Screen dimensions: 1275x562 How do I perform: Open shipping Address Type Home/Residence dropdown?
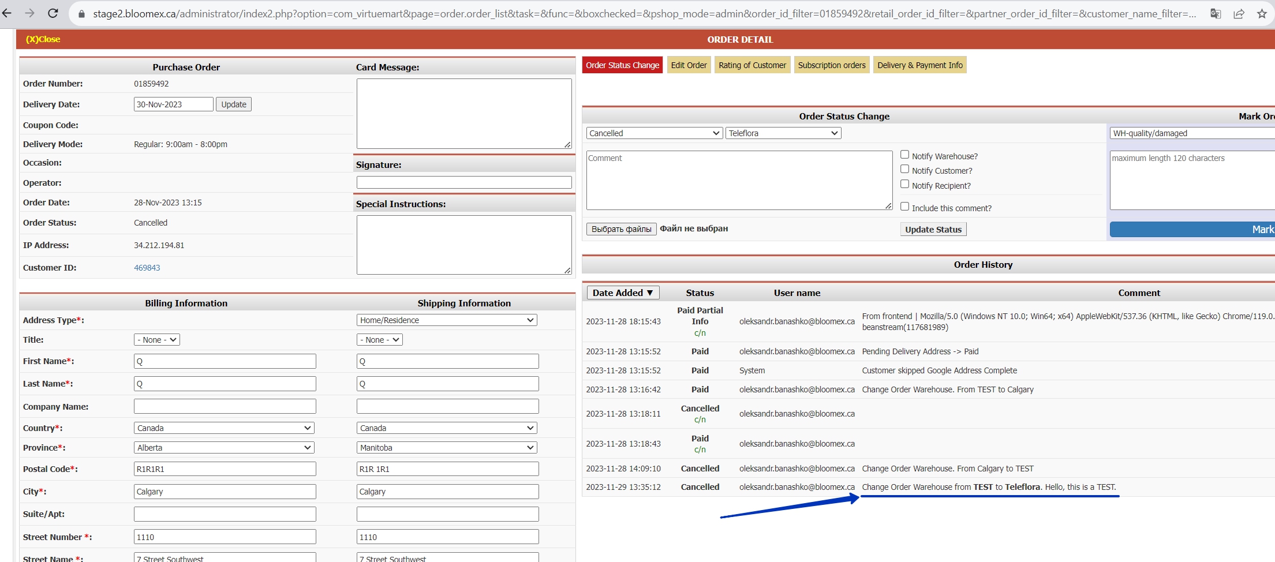click(447, 320)
